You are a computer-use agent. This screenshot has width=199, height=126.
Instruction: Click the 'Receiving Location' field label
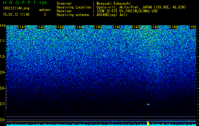pos(74,7)
